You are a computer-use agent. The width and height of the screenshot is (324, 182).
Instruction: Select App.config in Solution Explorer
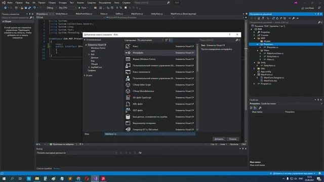266,72
